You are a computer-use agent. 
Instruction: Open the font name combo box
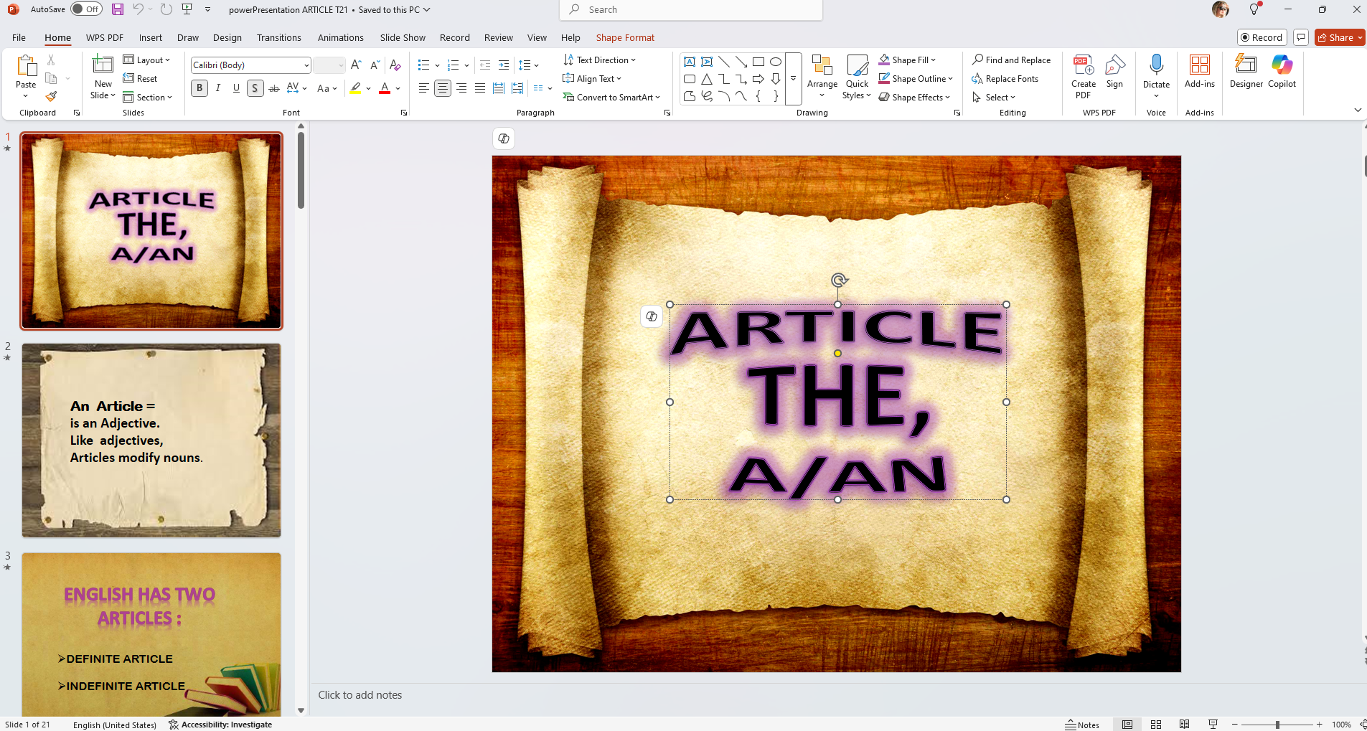pos(250,65)
